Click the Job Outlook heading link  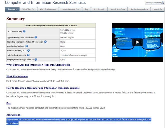(13, 115)
